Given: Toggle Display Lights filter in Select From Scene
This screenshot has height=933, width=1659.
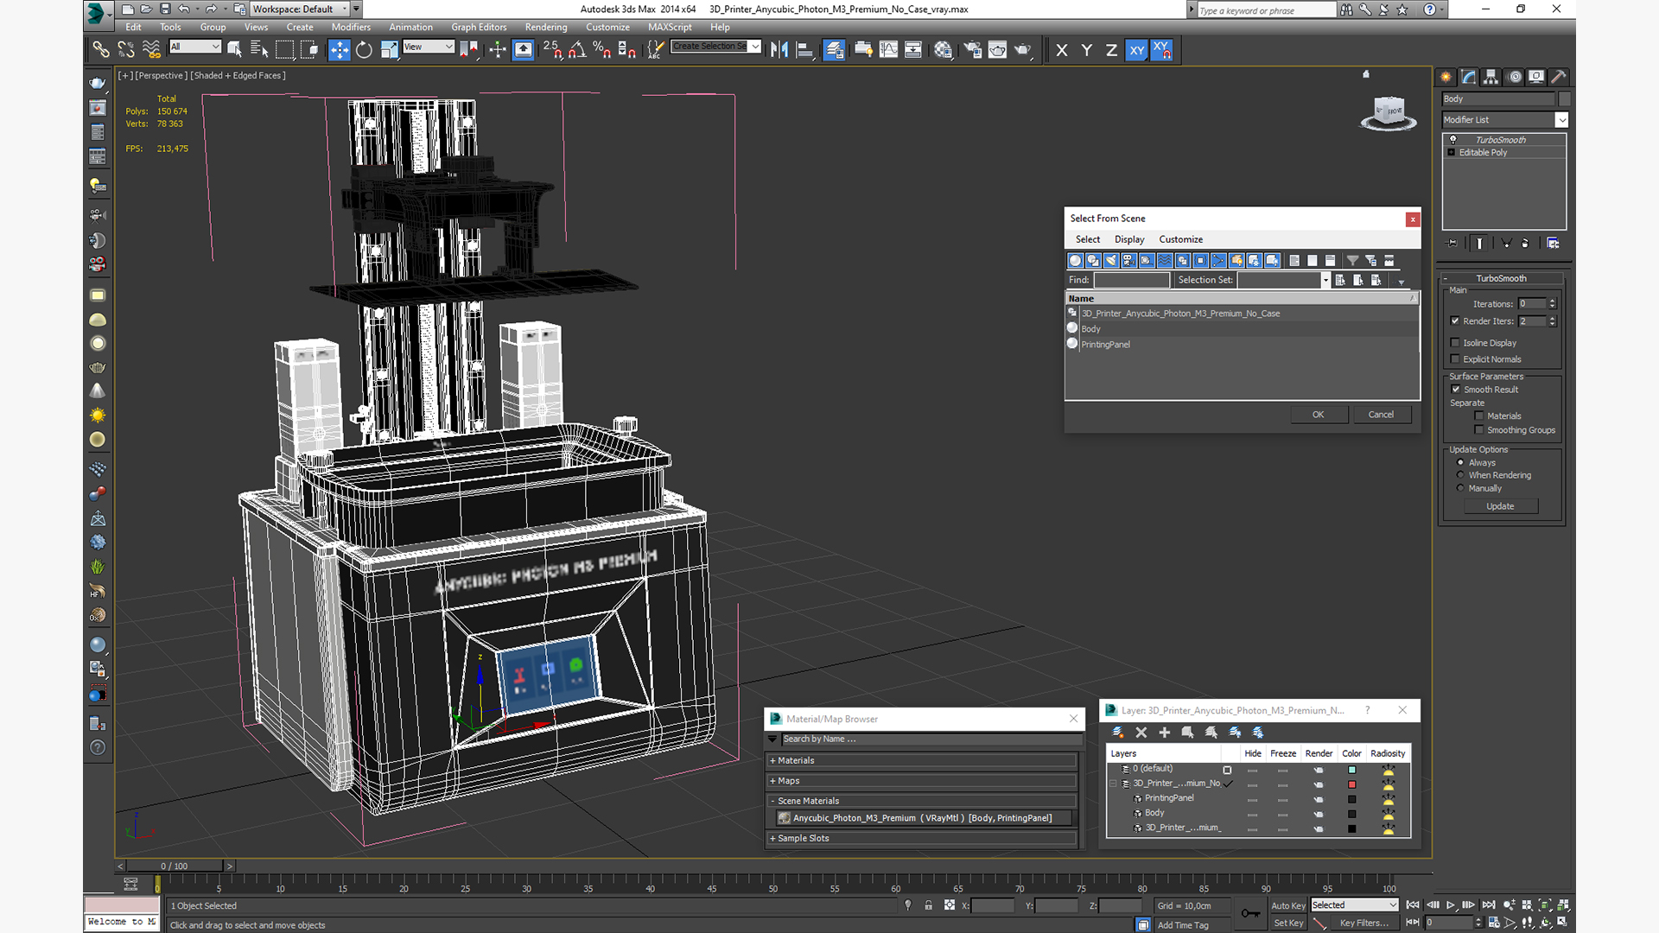Looking at the screenshot, I should (1111, 260).
